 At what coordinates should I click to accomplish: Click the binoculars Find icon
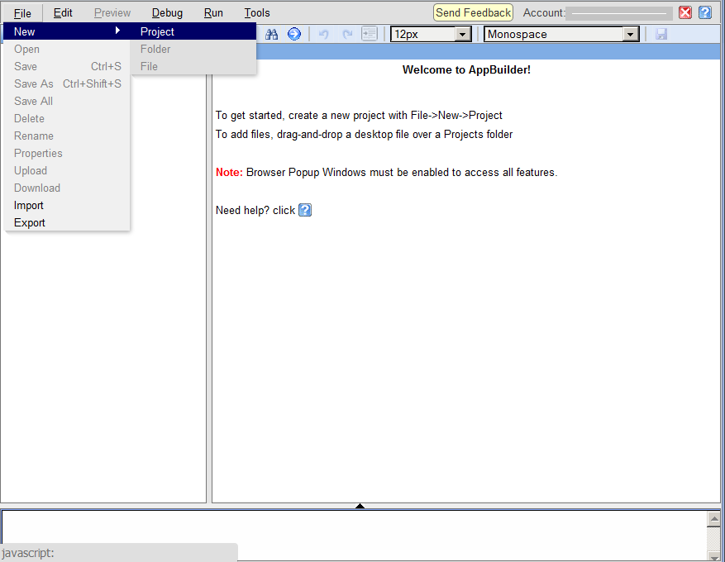coord(271,34)
